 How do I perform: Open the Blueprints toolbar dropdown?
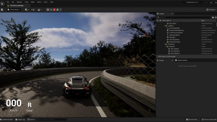pyautogui.click(x=33, y=10)
